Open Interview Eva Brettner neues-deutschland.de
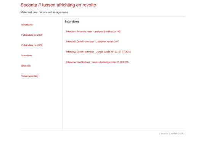Viewport: 206px width, 154px height. click(97, 62)
